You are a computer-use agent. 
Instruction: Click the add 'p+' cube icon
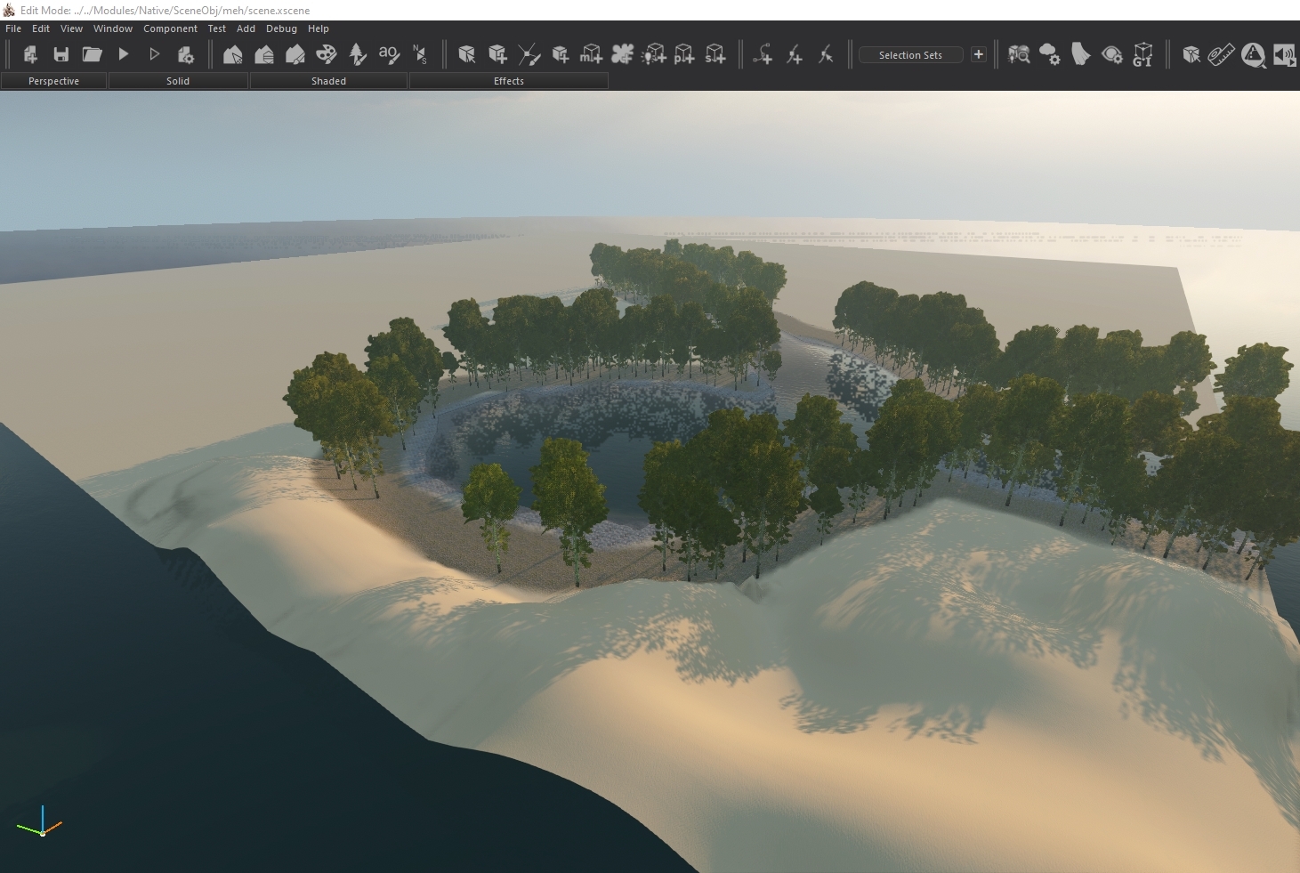[x=684, y=54]
